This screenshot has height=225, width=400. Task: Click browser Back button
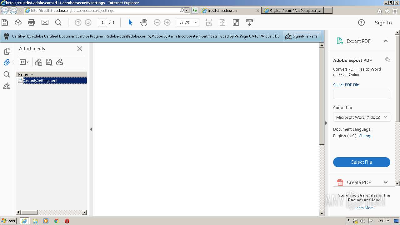point(5,10)
